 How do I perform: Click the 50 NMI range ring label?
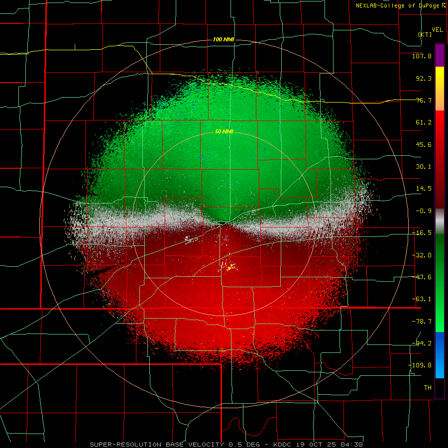[224, 131]
